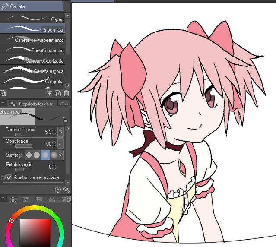Duplicate the current sub tool
The height and width of the screenshot is (247, 276).
[x=58, y=93]
